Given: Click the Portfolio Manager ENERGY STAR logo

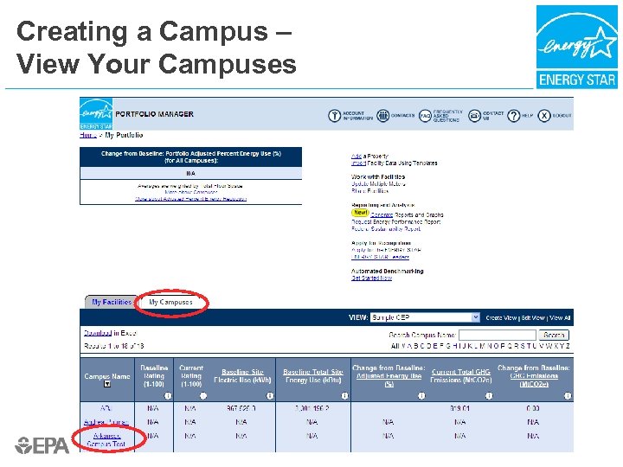Looking at the screenshot, I should coord(96,114).
